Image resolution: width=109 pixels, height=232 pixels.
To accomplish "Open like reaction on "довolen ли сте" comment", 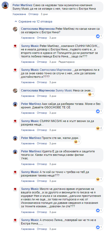I will 99,210.
